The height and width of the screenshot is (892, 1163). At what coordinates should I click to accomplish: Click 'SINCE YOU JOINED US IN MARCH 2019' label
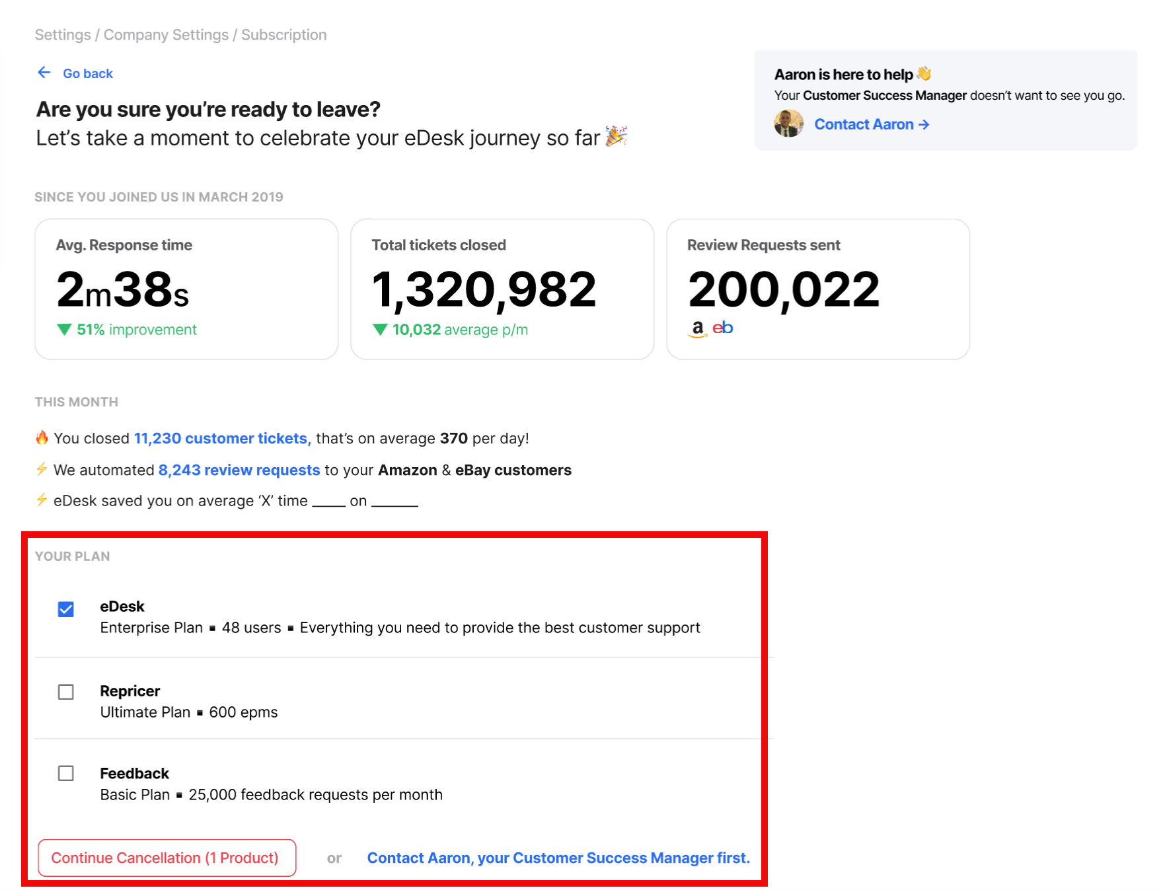point(159,197)
